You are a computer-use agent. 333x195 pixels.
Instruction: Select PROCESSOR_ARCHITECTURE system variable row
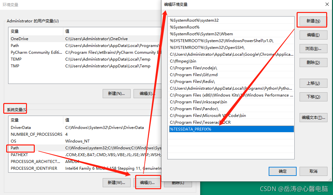coord(85,161)
